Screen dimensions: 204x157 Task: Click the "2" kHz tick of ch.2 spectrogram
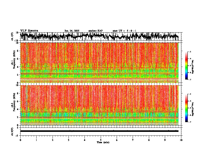[18, 117]
